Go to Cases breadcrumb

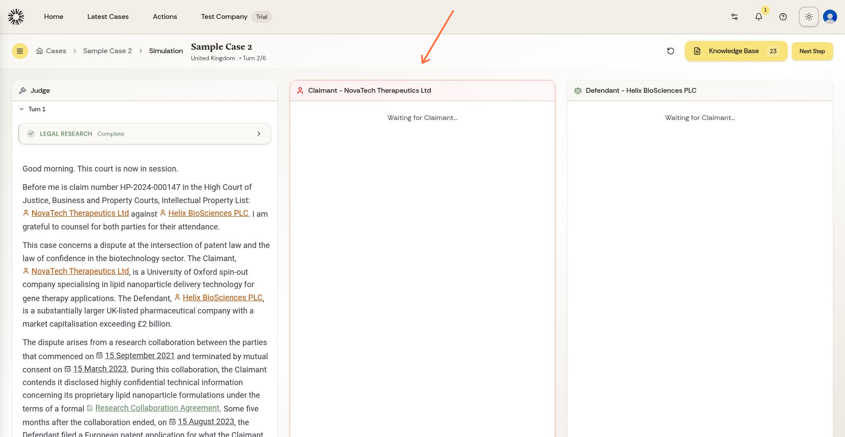coord(56,51)
